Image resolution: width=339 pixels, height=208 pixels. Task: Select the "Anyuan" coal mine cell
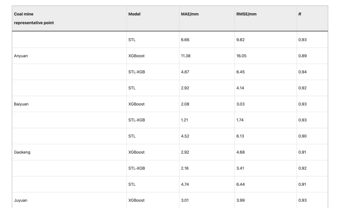(21, 56)
